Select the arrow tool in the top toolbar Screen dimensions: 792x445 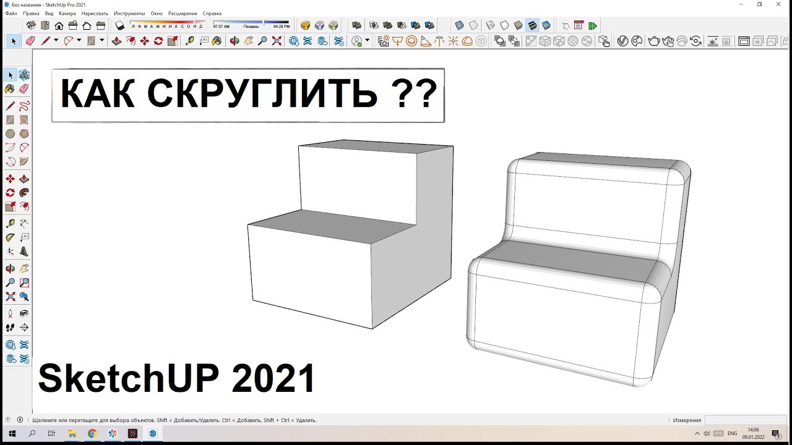[14, 41]
